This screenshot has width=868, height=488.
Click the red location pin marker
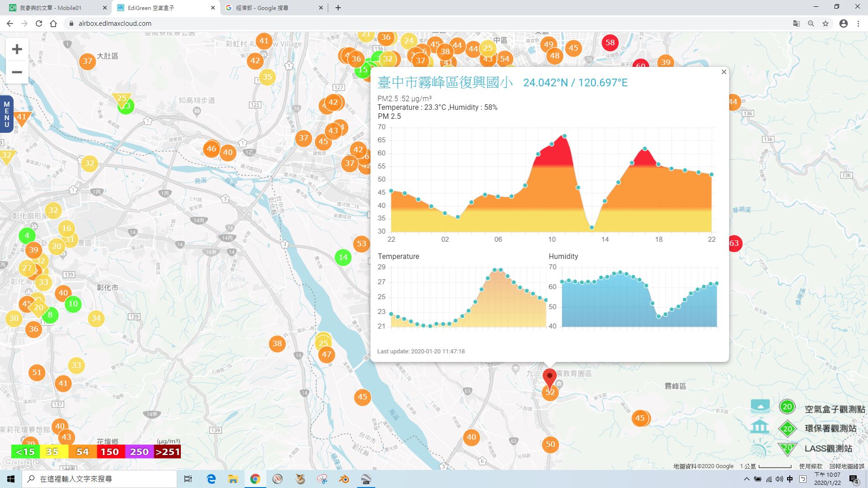tap(550, 378)
